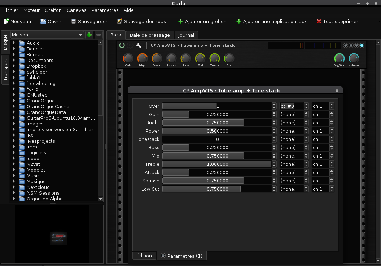
Task: Expand the Documents folder
Action: point(14,60)
